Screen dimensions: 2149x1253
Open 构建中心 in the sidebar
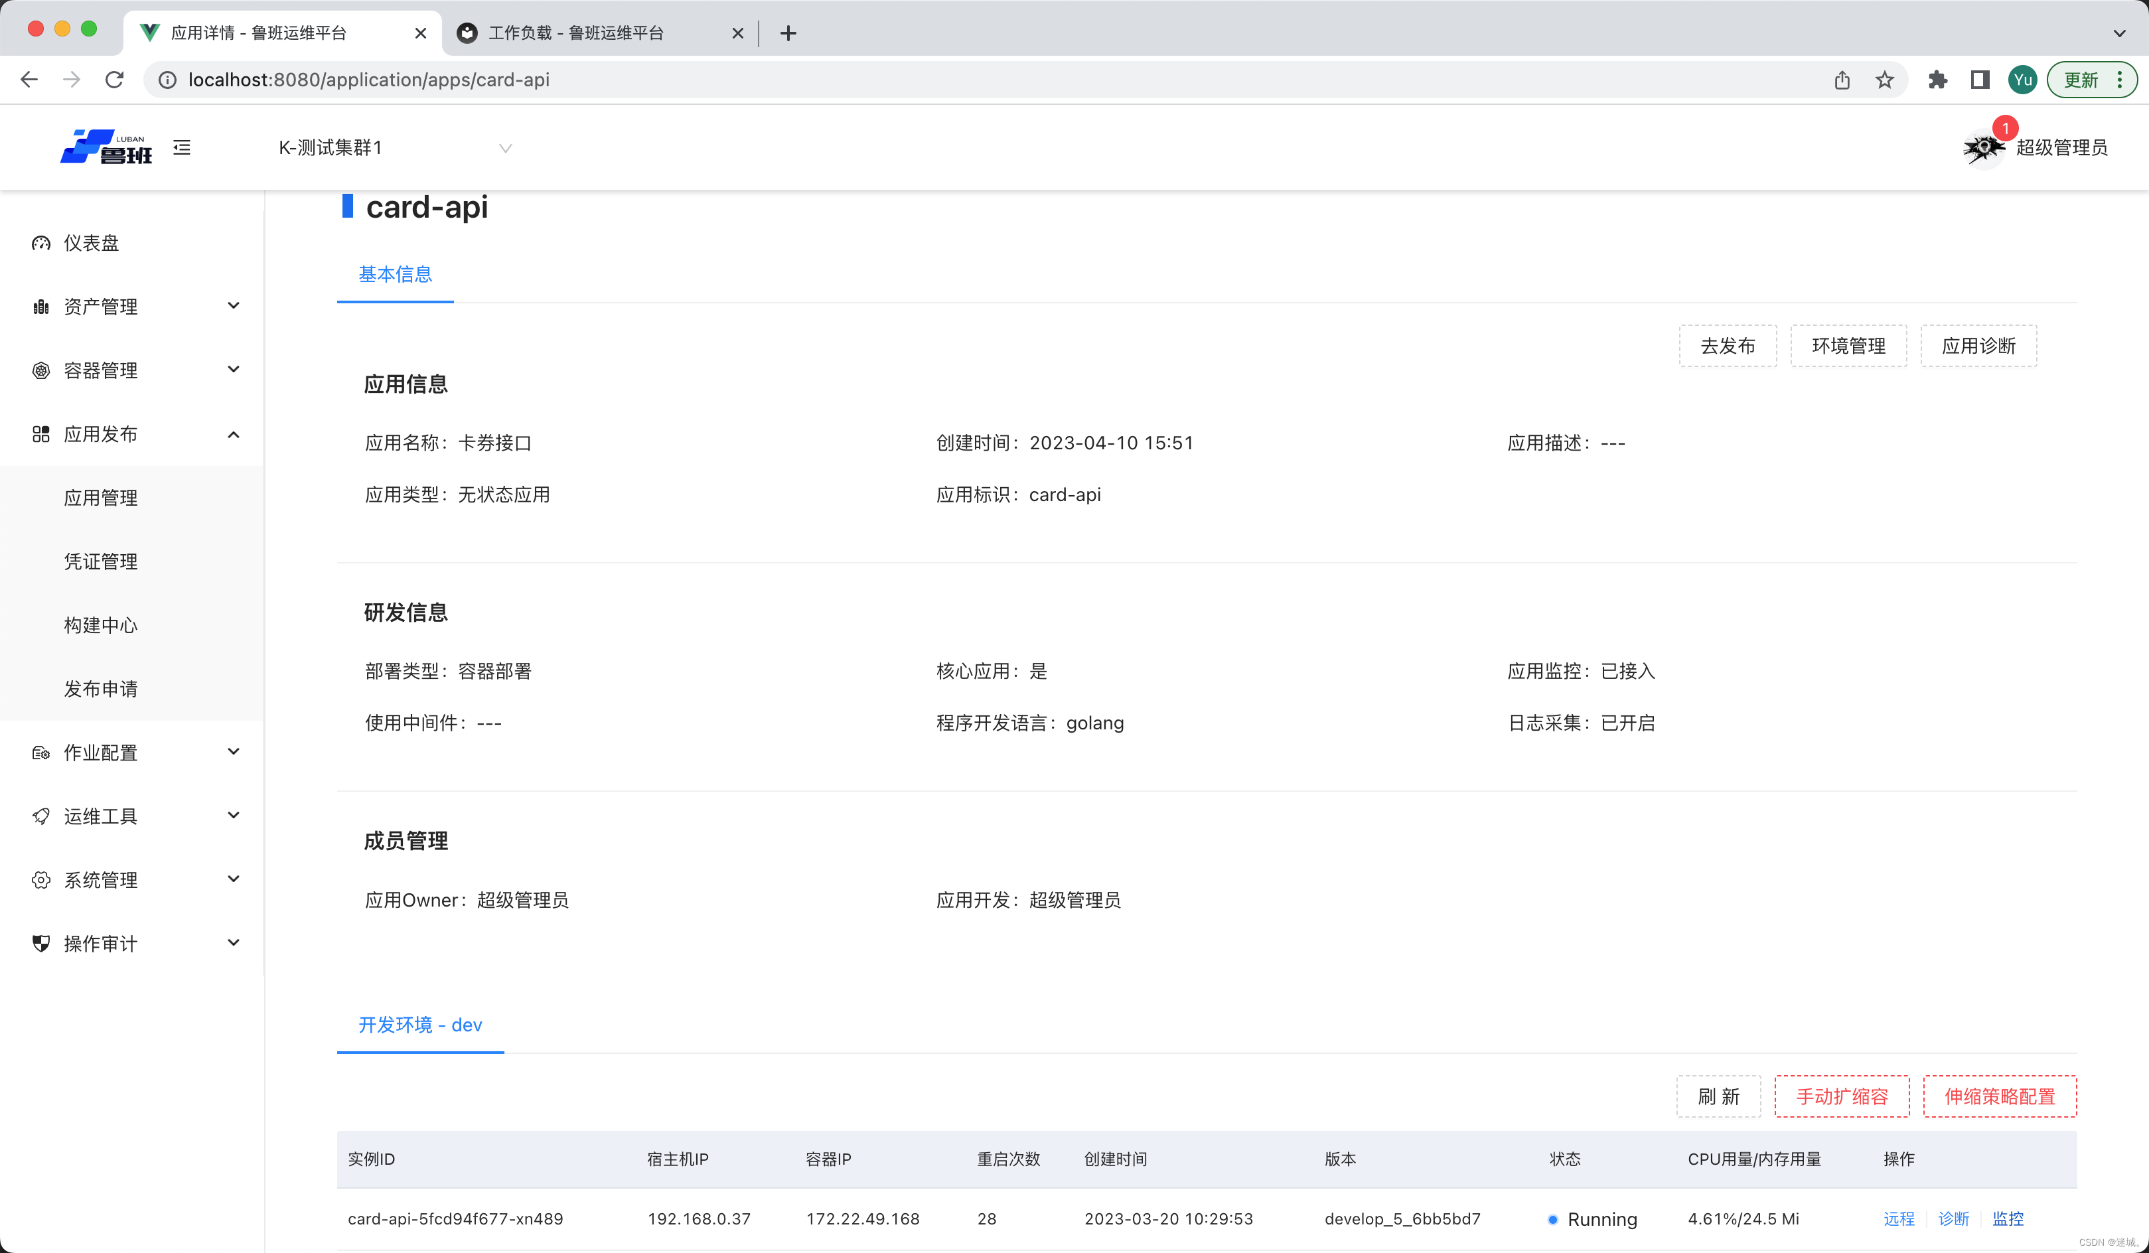[x=101, y=625]
